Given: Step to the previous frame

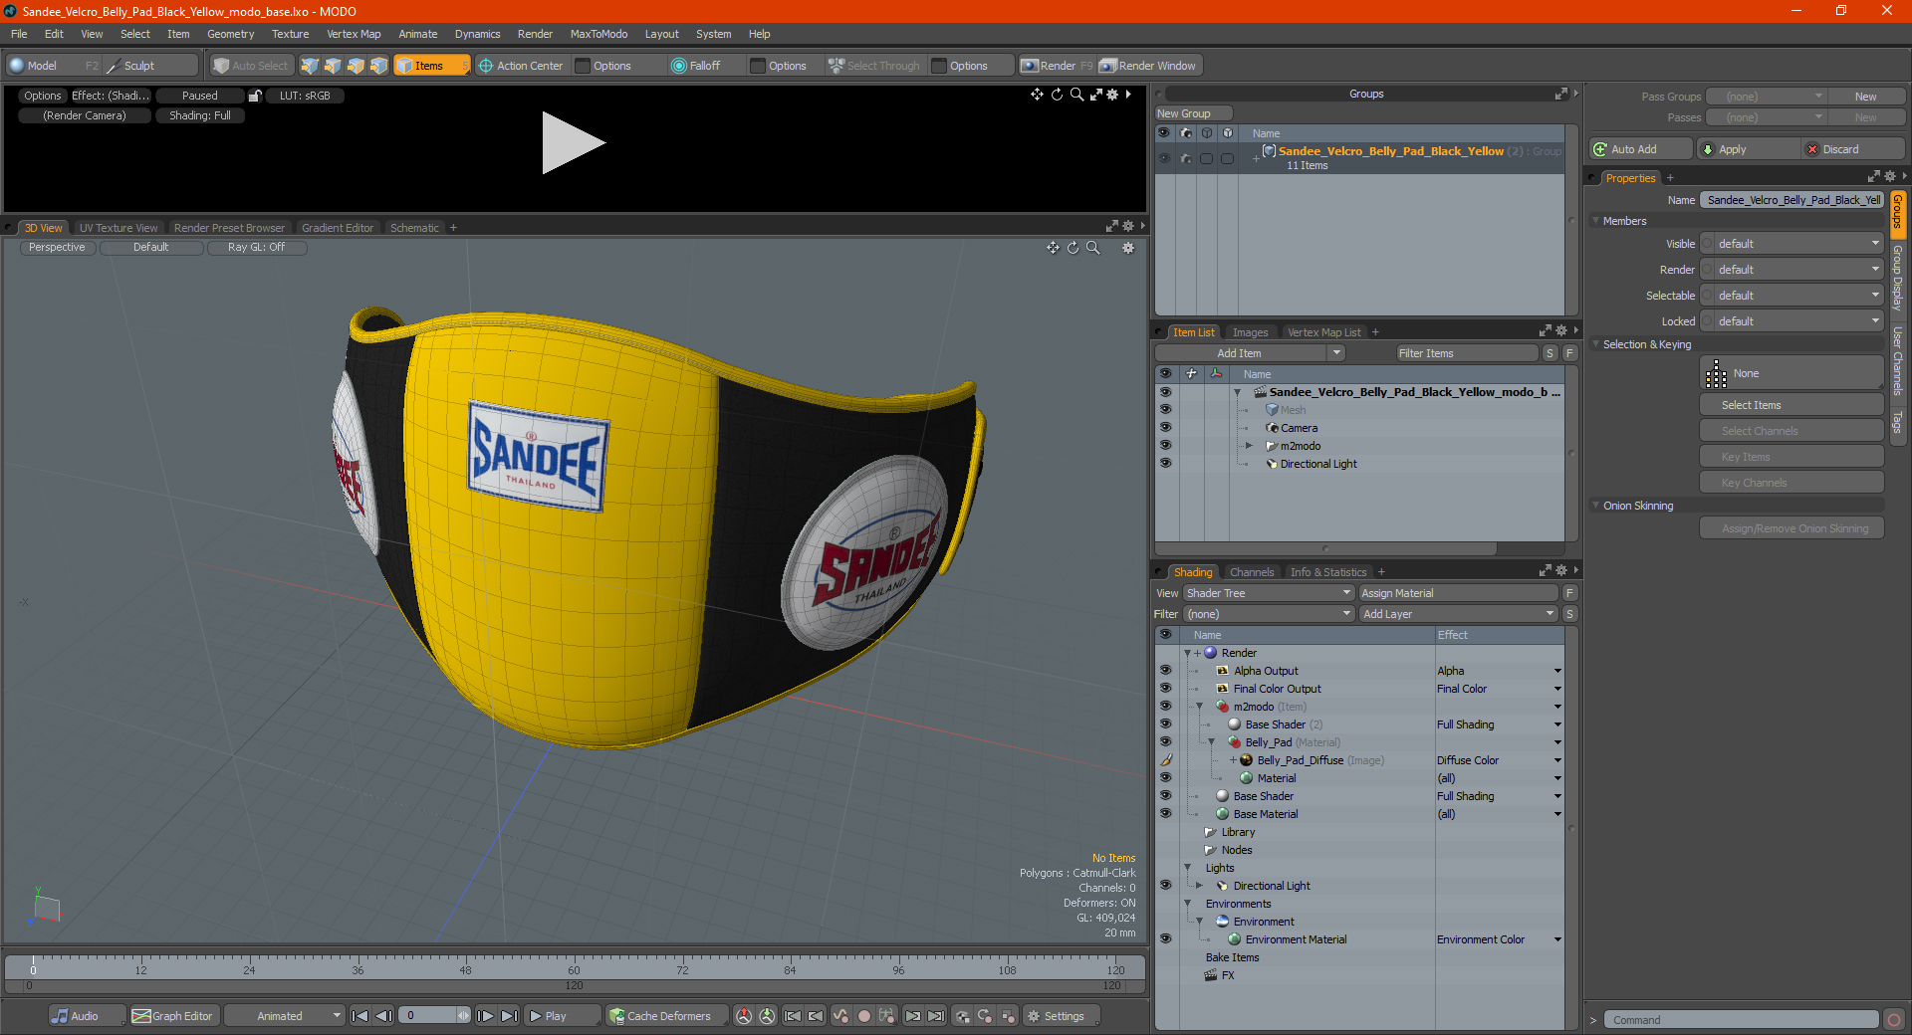Looking at the screenshot, I should tap(383, 1016).
